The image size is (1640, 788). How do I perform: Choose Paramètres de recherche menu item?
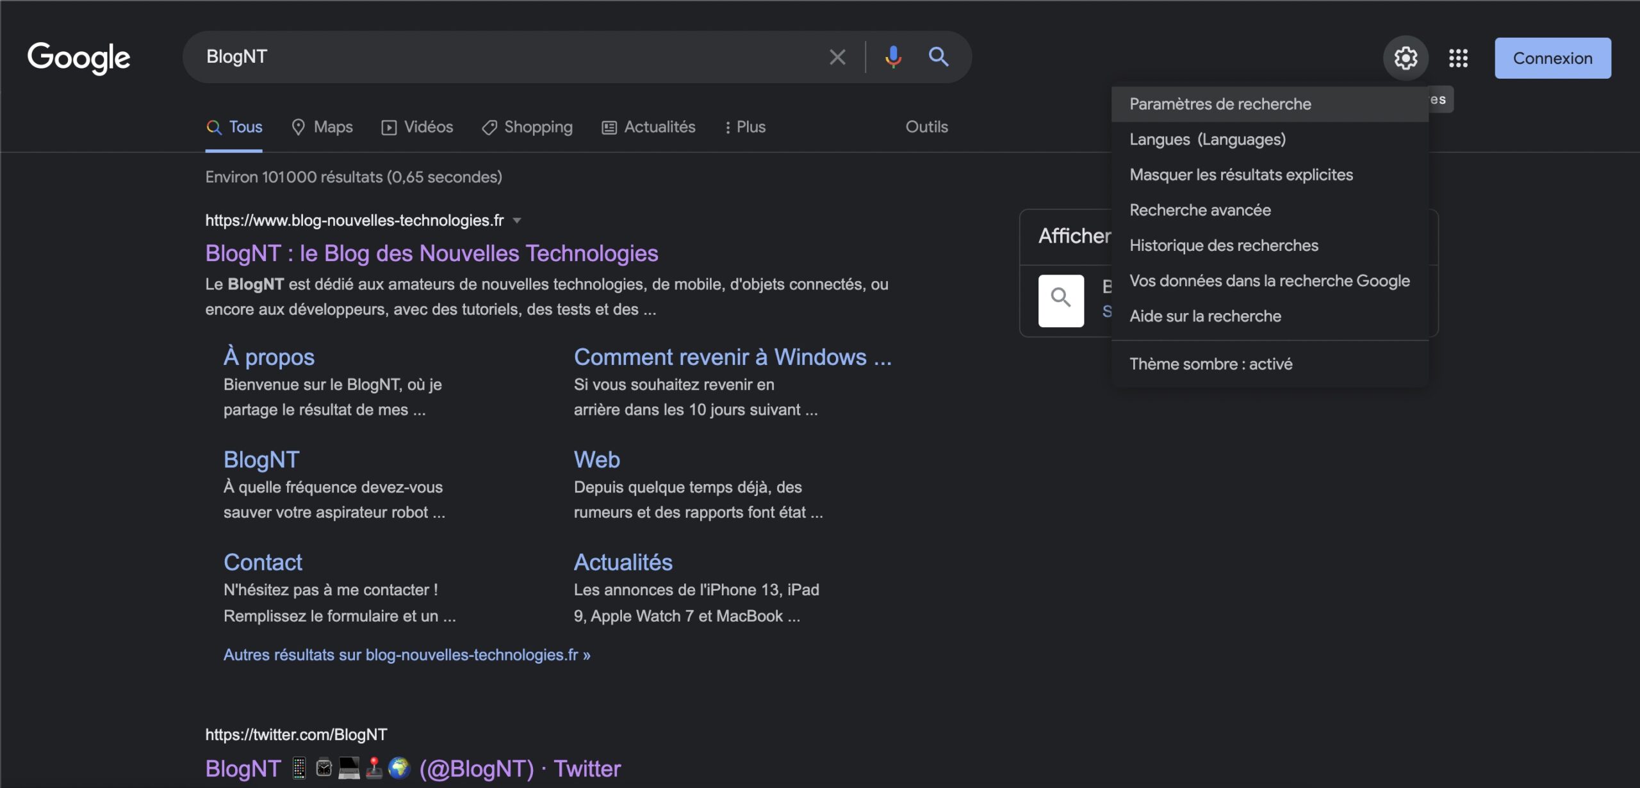click(x=1220, y=104)
